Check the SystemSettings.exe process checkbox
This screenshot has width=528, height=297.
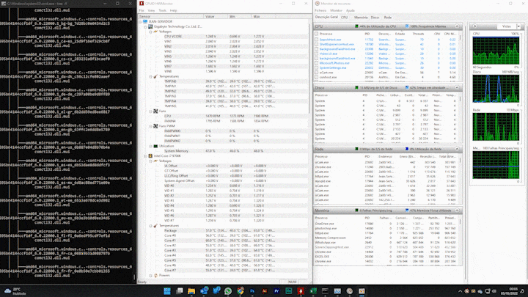pos(317,67)
